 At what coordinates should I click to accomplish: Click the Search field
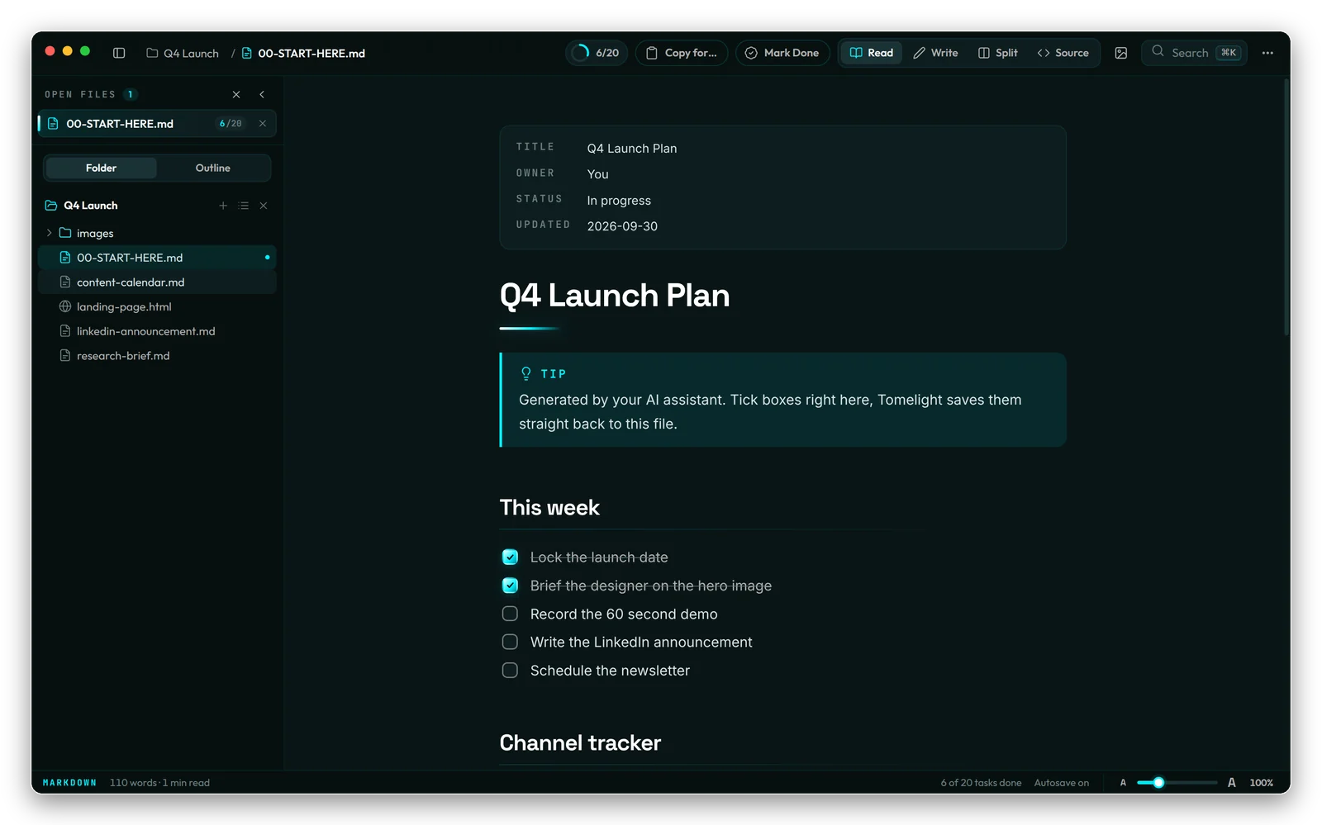point(1195,53)
